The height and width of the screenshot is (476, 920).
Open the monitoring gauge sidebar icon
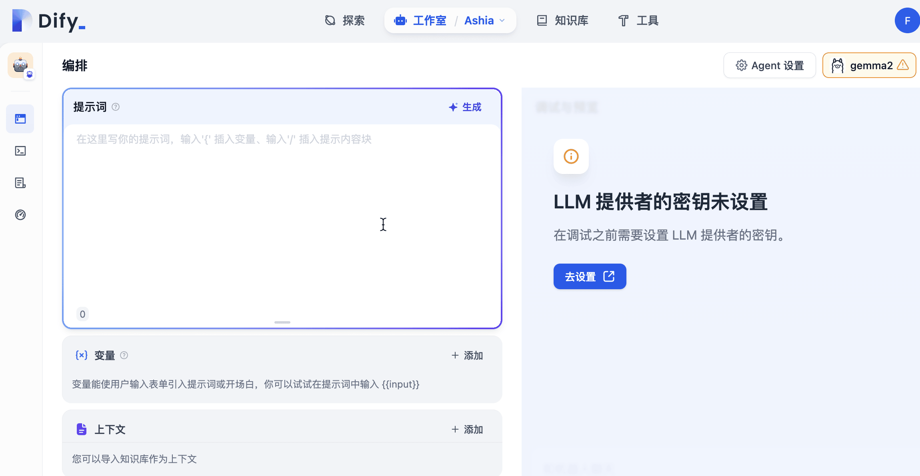click(20, 215)
